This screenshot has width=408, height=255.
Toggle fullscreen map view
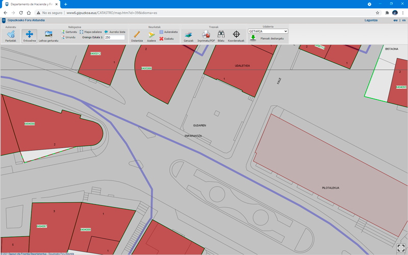401,248
